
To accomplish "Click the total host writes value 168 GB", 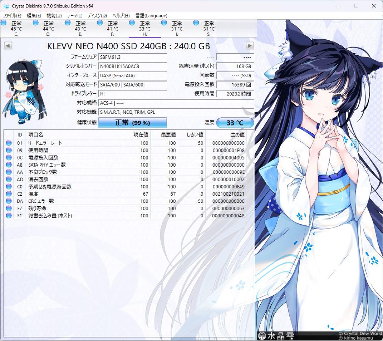I will 235,66.
